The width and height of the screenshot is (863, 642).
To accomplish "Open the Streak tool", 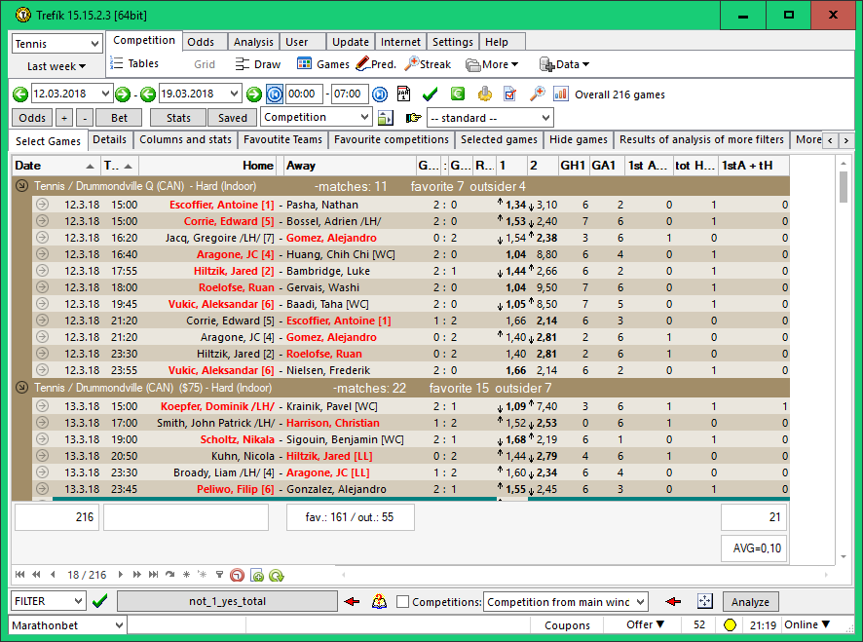I will coord(427,64).
